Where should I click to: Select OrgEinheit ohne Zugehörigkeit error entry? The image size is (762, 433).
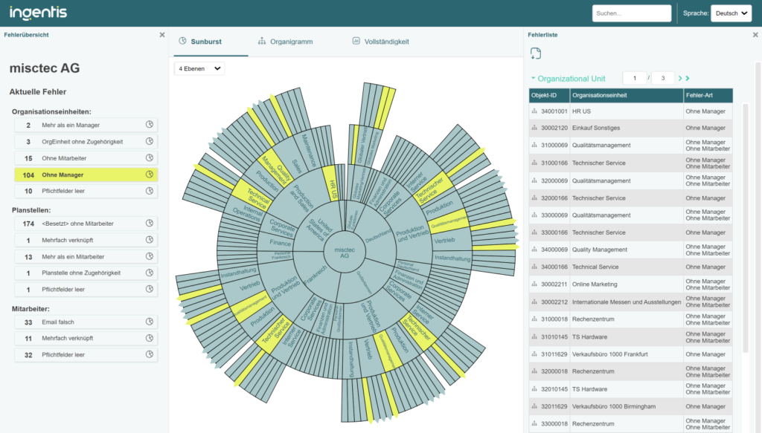pos(86,142)
